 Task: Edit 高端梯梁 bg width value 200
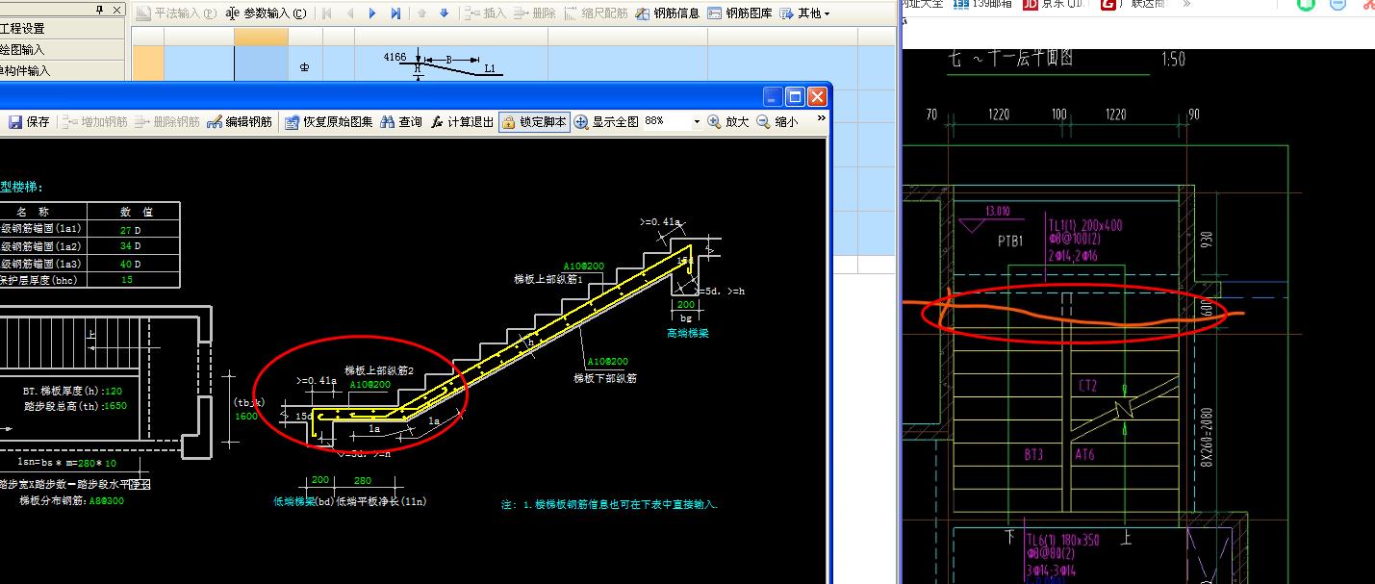pos(685,305)
